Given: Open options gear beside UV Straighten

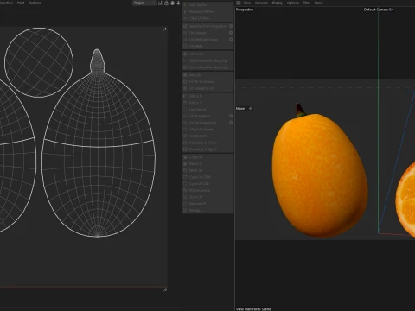Looking at the screenshot, I should (231, 116).
